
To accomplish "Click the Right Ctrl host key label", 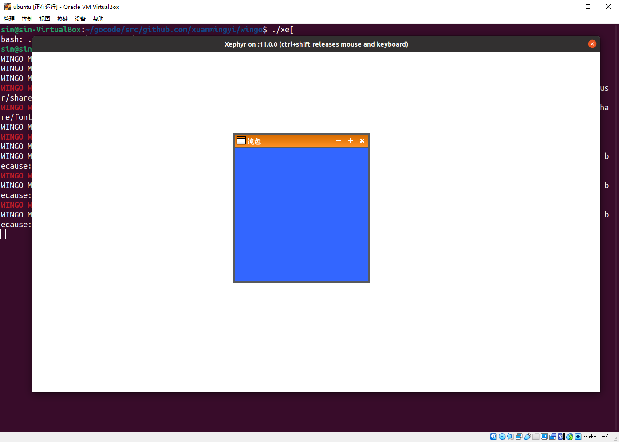I will (596, 437).
